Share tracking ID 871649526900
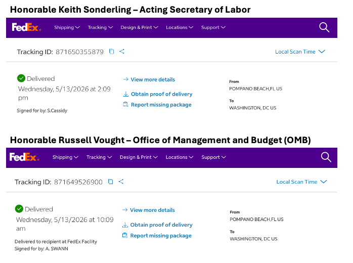This screenshot has height=263, width=353. [121, 182]
